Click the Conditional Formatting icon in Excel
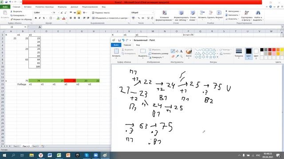This screenshot has width=284, height=159. click(x=165, y=13)
